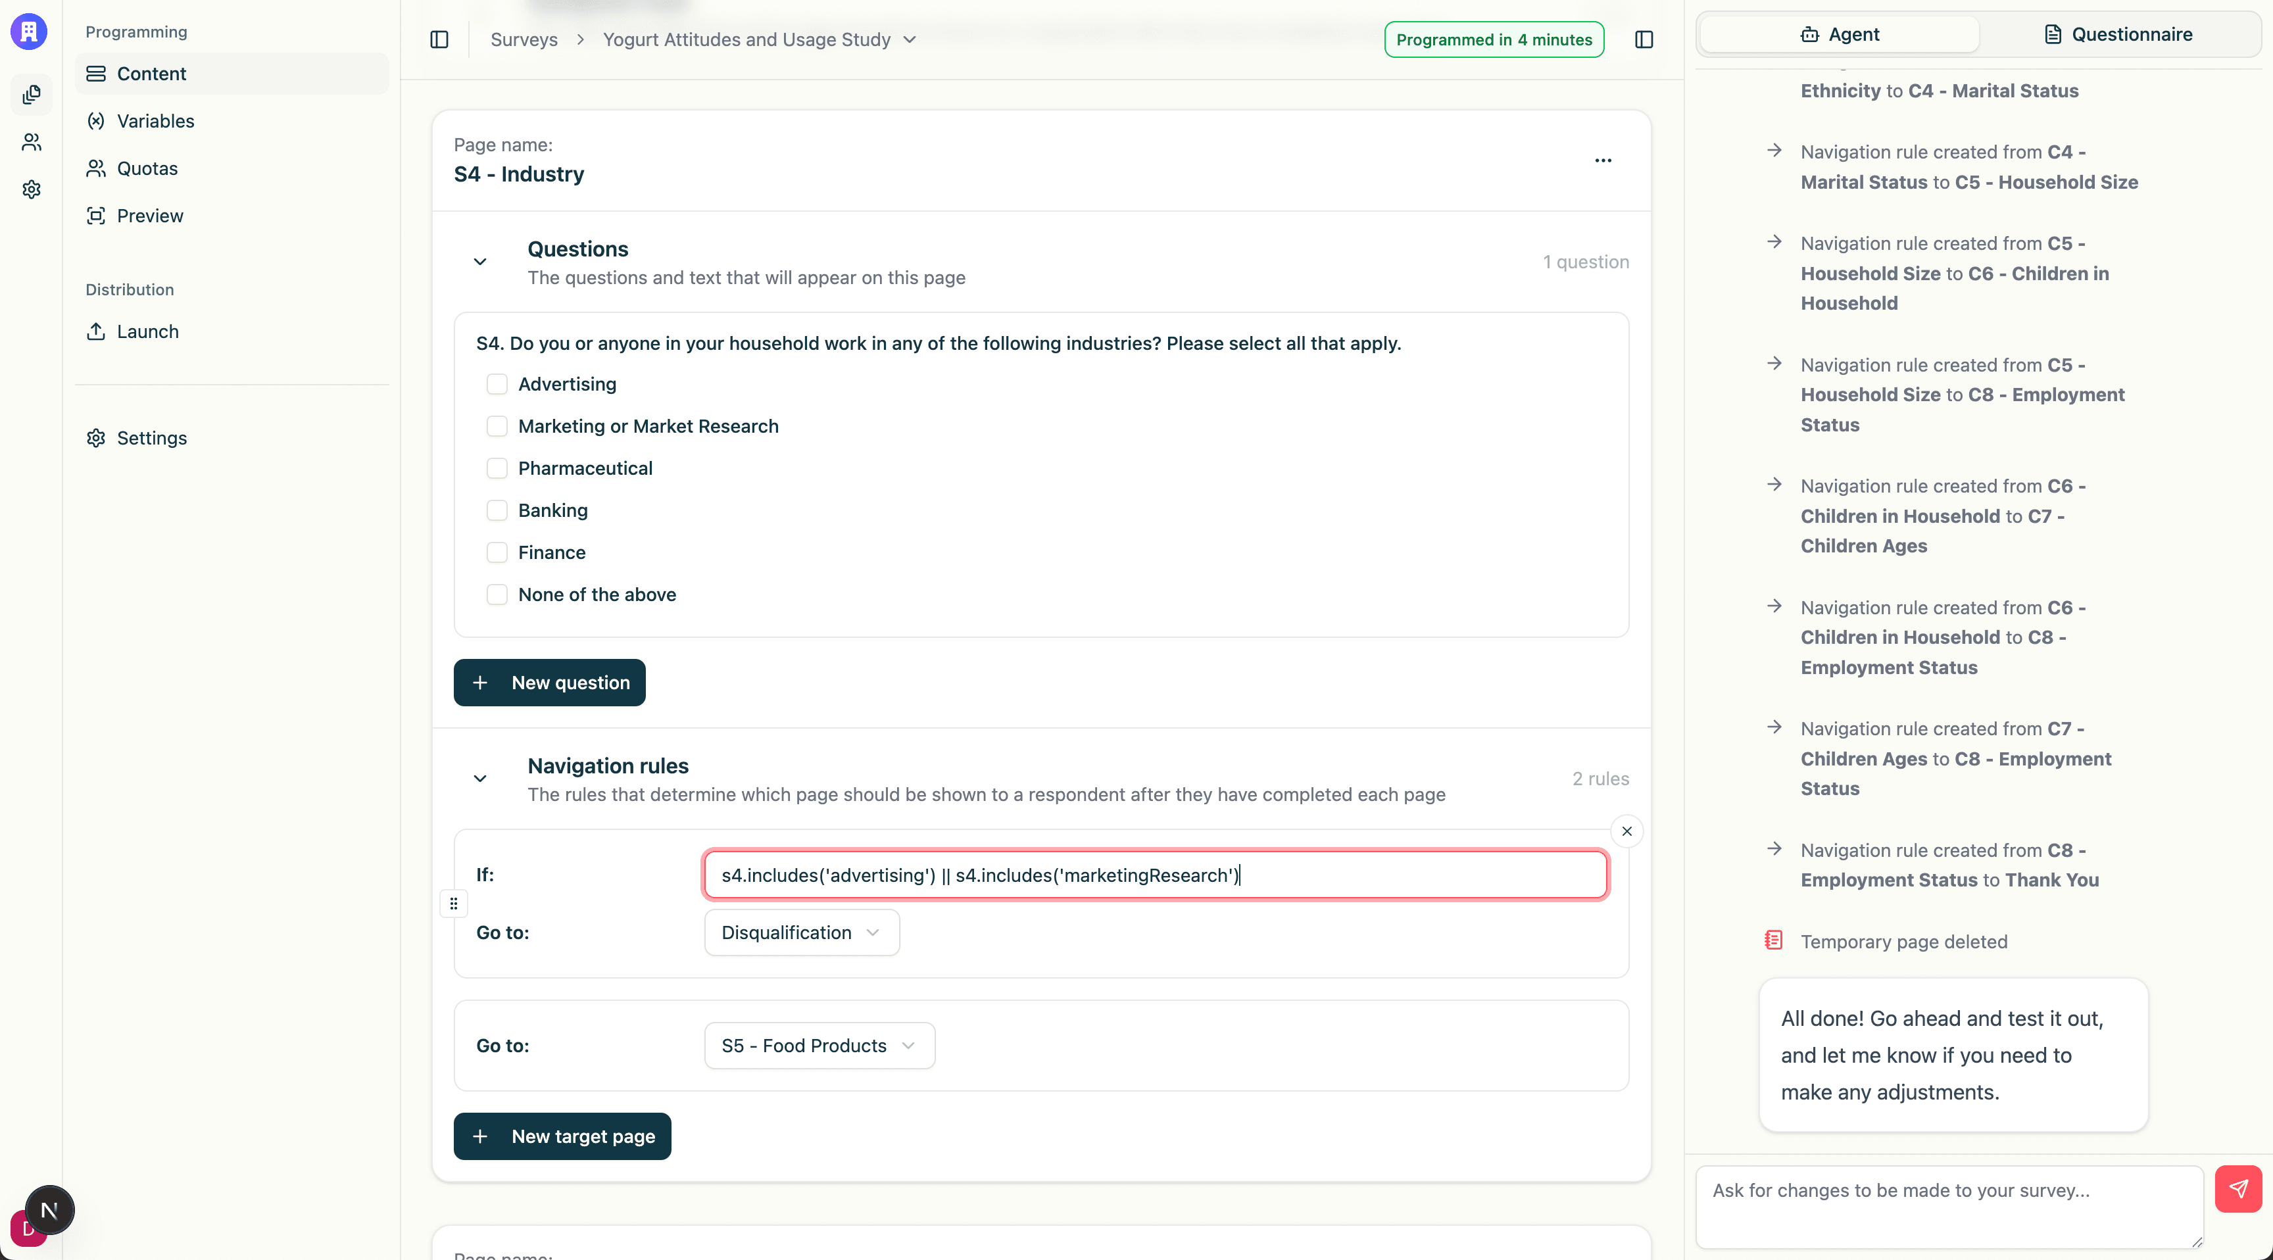The width and height of the screenshot is (2273, 1260).
Task: Toggle the right panel layout icon
Action: click(1644, 39)
